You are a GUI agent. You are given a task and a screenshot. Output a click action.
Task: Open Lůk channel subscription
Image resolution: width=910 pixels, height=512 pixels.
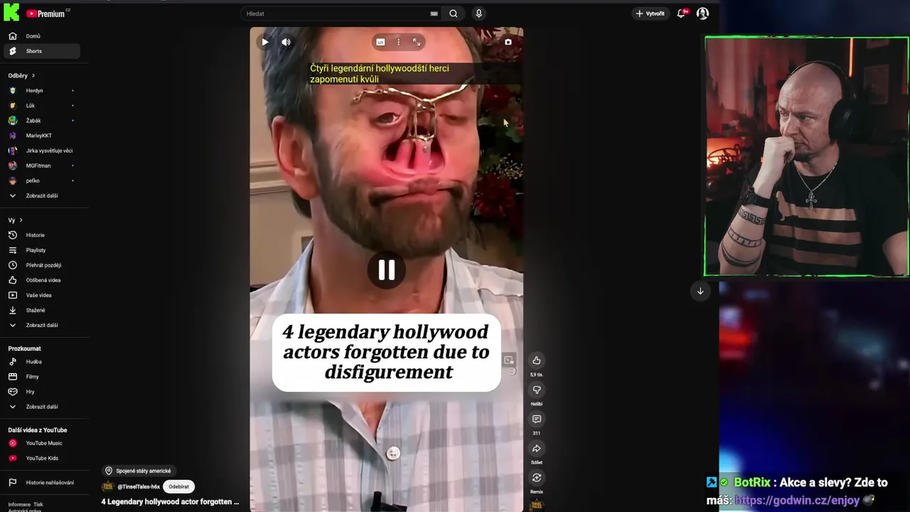(x=41, y=105)
